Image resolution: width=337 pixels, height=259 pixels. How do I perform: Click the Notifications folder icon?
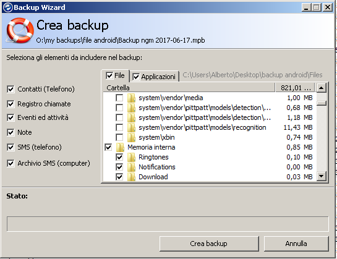coord(131,167)
